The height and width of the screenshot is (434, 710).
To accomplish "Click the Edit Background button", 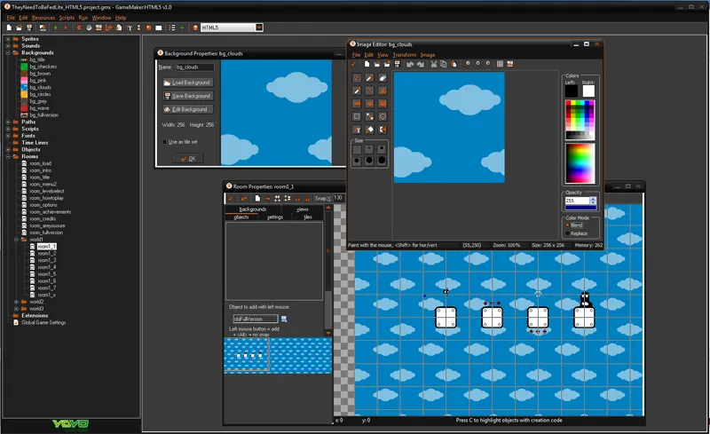I will [x=188, y=109].
